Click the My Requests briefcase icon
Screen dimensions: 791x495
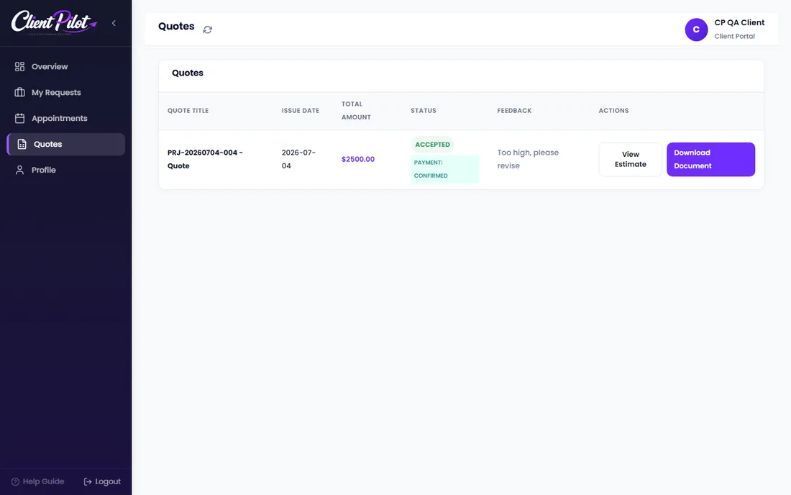(19, 92)
